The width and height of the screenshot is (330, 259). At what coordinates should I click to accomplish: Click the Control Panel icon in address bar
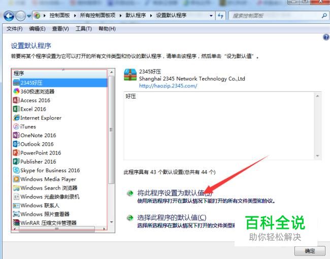37,15
